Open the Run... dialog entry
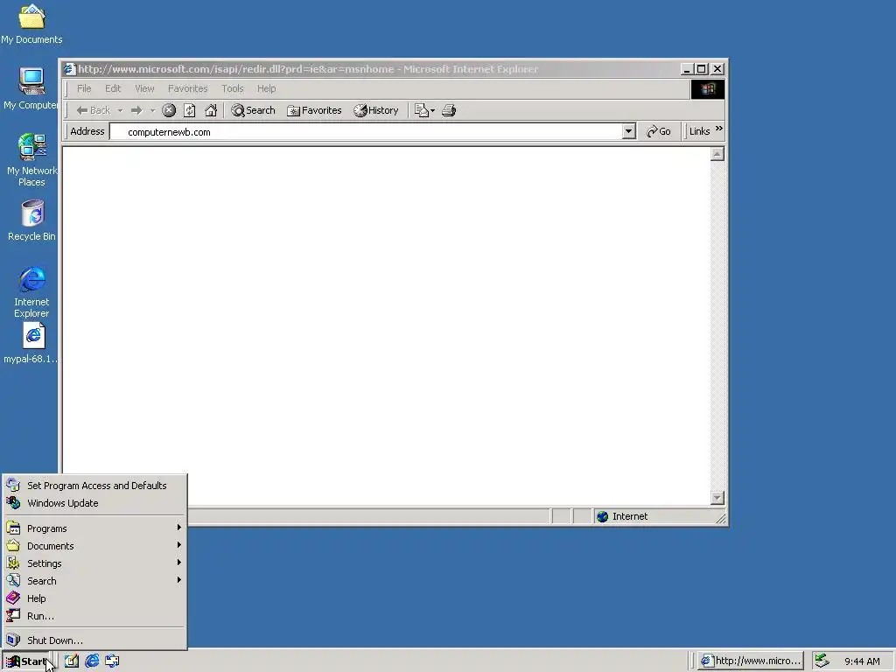 94,616
